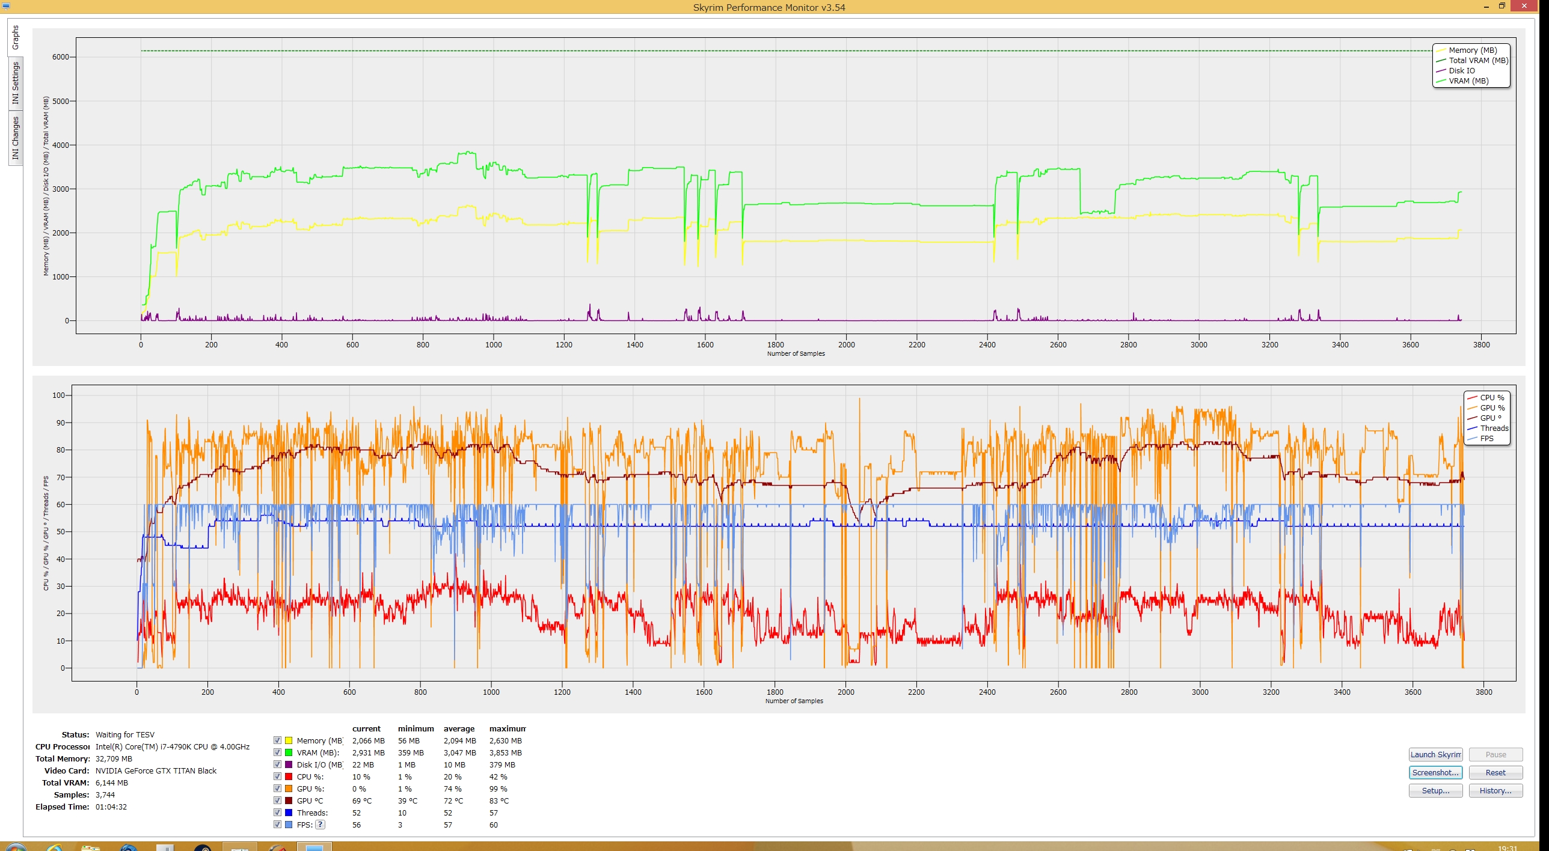1549x851 pixels.
Task: Click the 'Waiting for TESV' status text
Action: pos(125,734)
